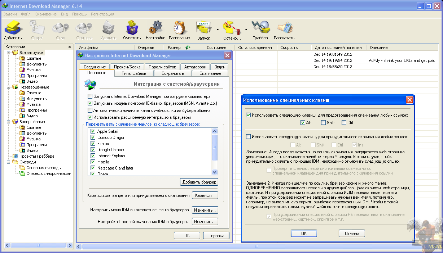
Task: Click the Клавиши... button
Action: [x=205, y=195]
